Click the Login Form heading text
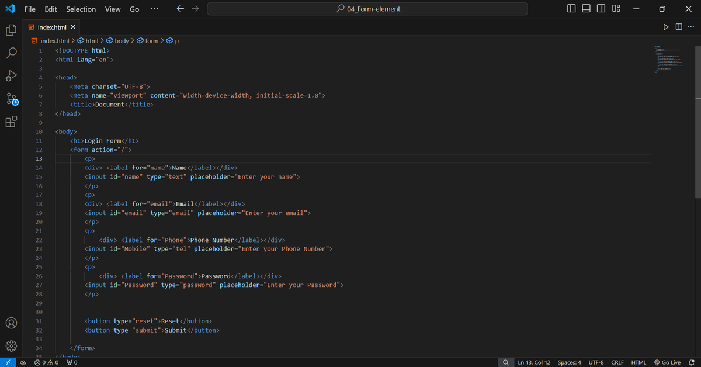The image size is (701, 367). pyautogui.click(x=103, y=140)
